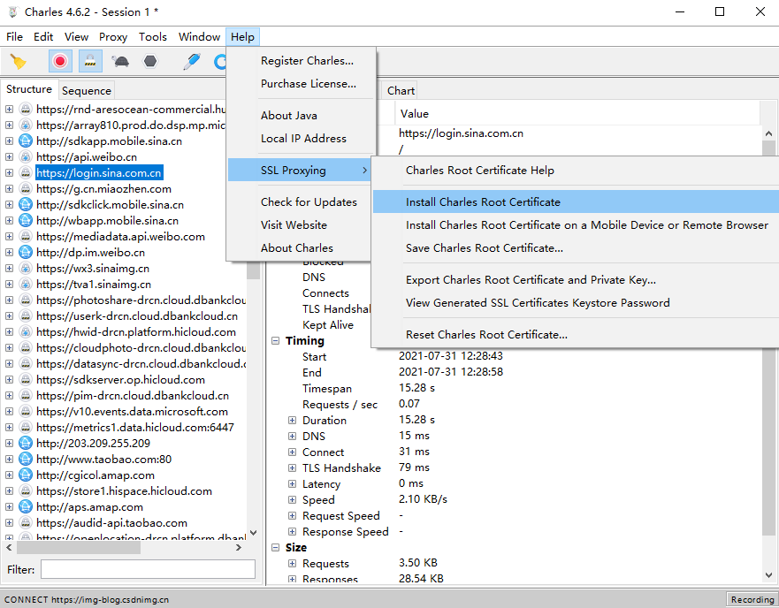
Task: Click the Recording status button
Action: 752,599
